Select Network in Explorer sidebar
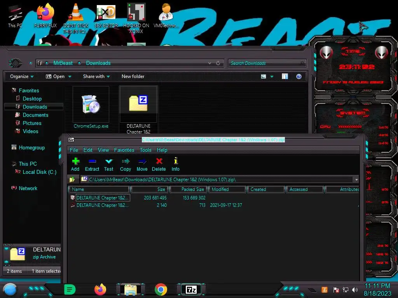The width and height of the screenshot is (398, 298). coord(28,188)
